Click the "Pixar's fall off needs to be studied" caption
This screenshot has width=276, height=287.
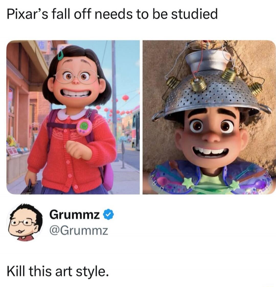[112, 14]
